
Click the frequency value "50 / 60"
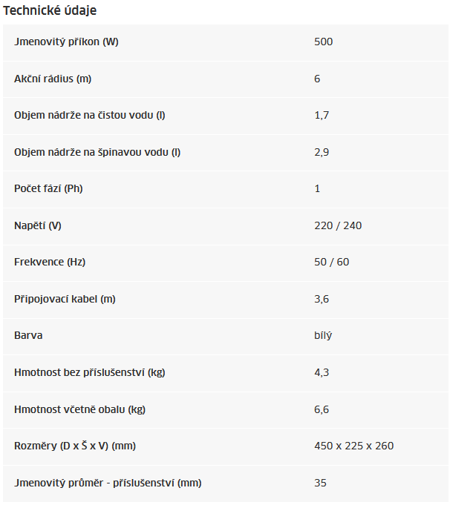tap(331, 262)
